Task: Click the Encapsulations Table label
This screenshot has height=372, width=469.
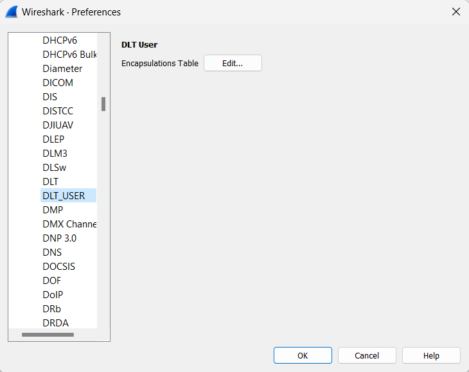Action: (x=160, y=64)
